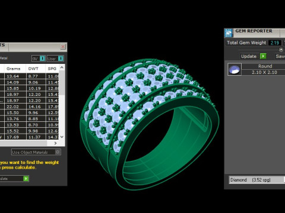The image size is (285, 213).
Task: Select the 17.69 grams cell
Action: pyautogui.click(x=15, y=137)
